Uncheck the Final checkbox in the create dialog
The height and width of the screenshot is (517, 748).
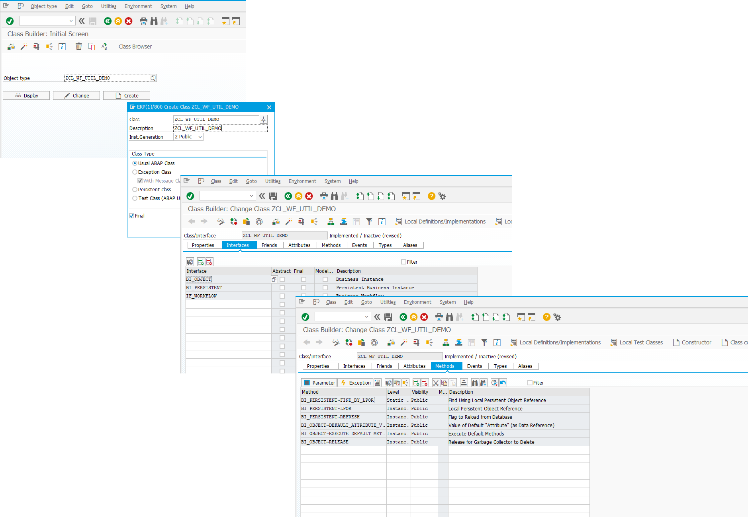click(x=131, y=216)
